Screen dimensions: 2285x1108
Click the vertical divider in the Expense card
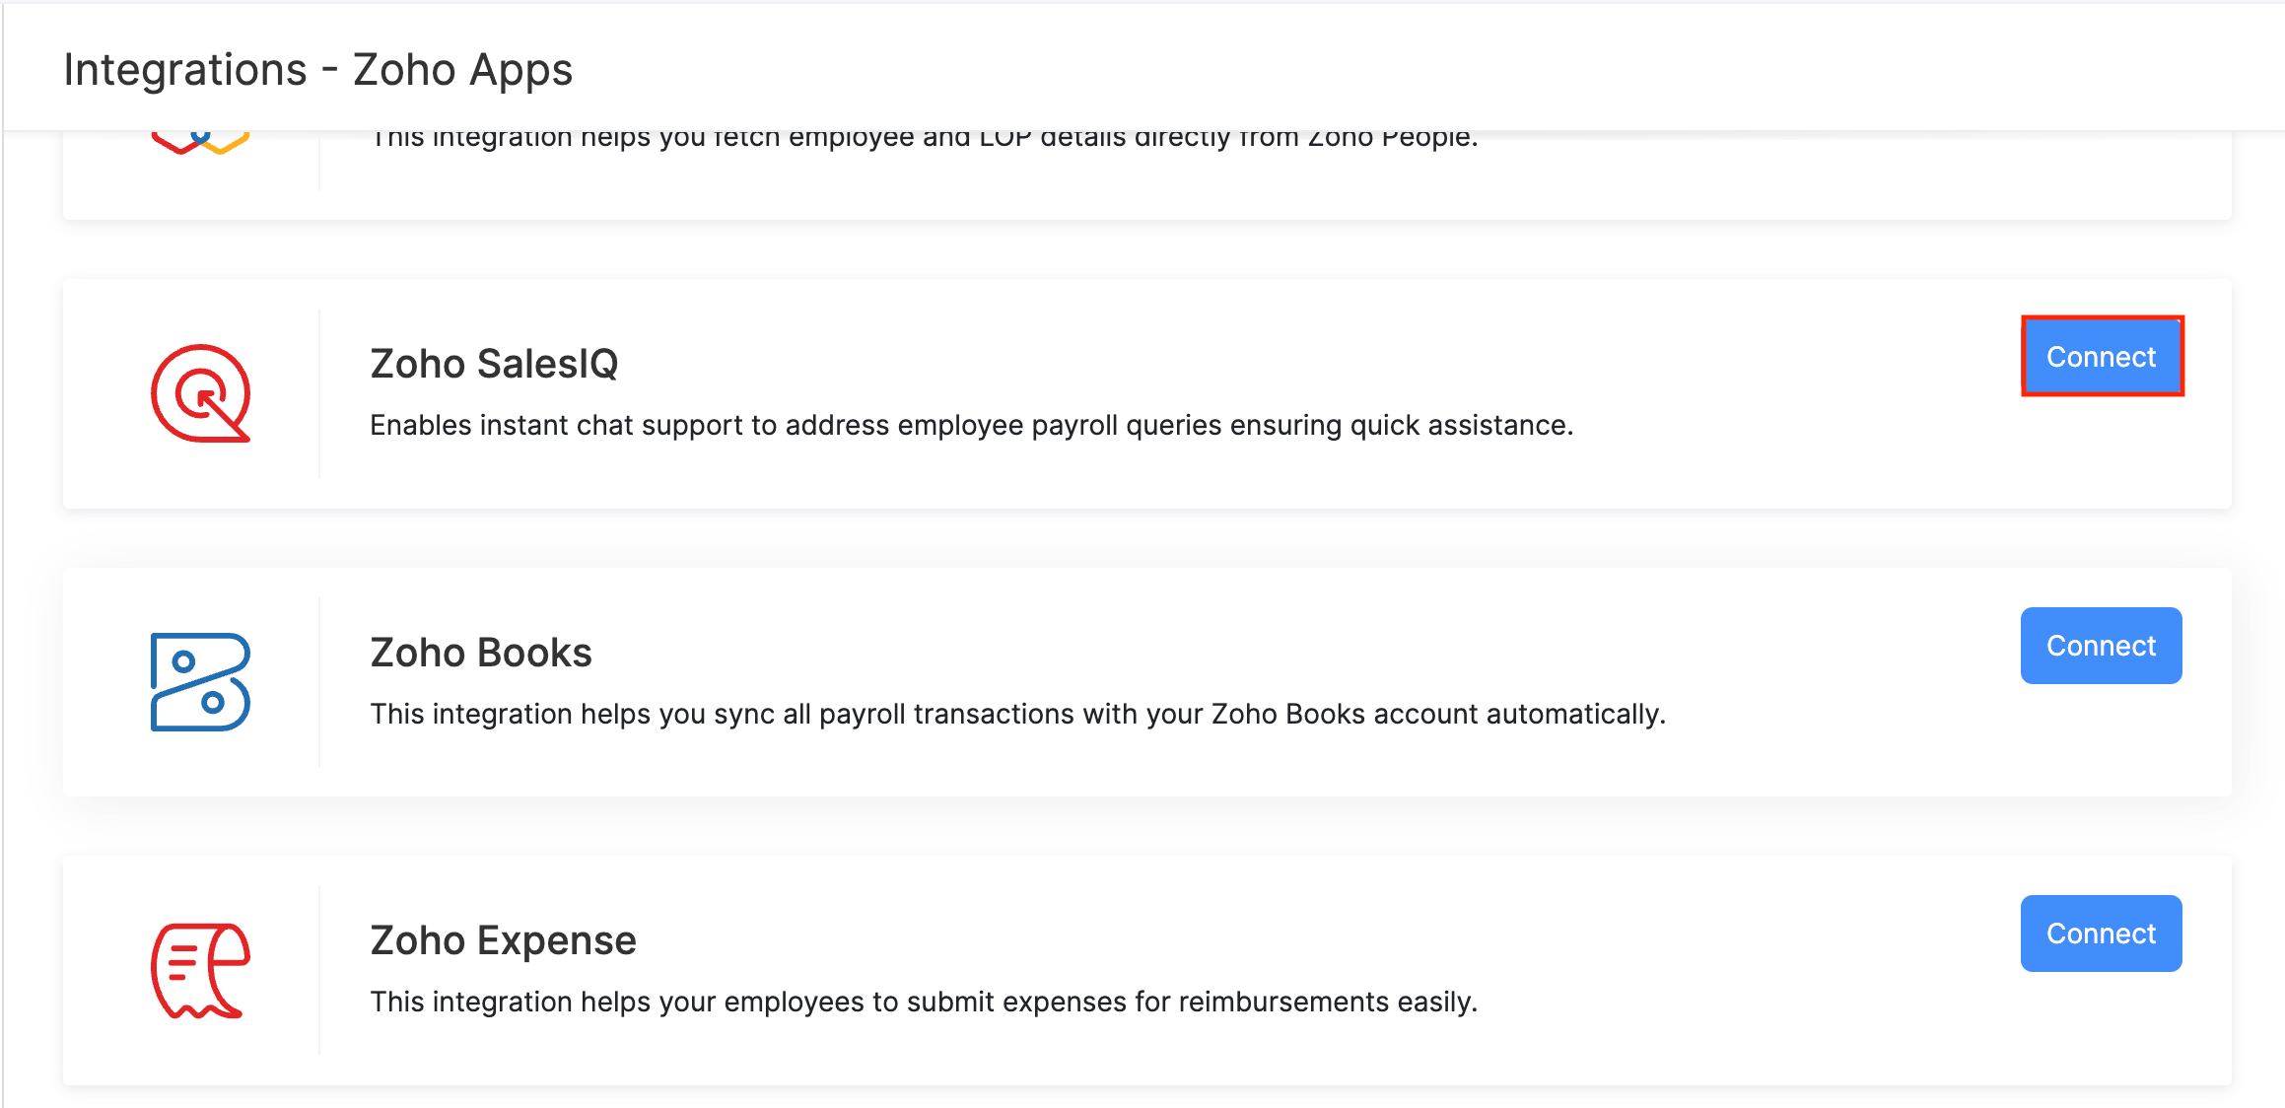(319, 970)
